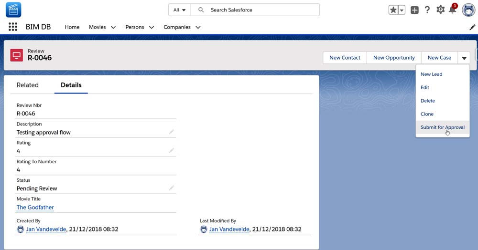Select the Details tab

point(71,85)
